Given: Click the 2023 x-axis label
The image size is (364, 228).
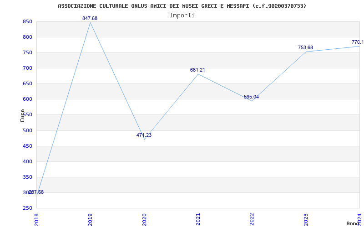Looking at the screenshot, I should 305,219.
